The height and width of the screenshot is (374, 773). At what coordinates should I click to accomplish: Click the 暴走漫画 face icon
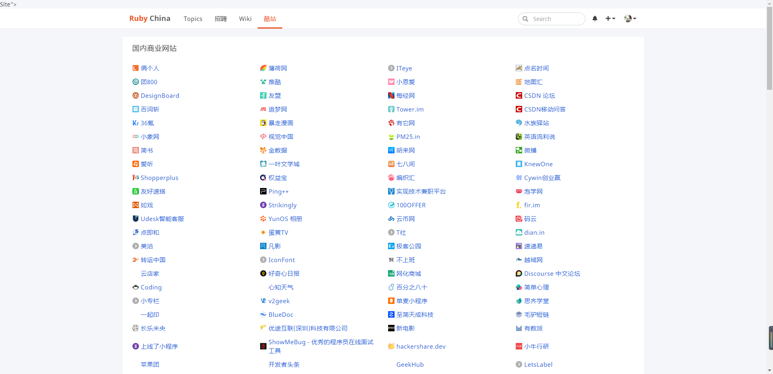263,123
